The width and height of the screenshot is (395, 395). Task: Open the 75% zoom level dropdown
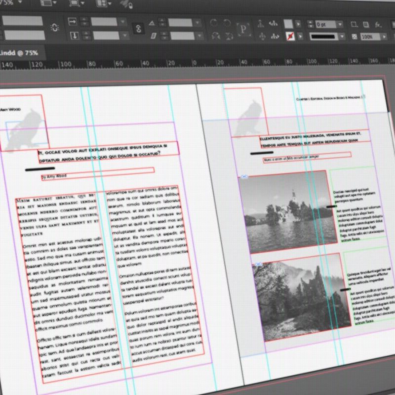coord(20,2)
